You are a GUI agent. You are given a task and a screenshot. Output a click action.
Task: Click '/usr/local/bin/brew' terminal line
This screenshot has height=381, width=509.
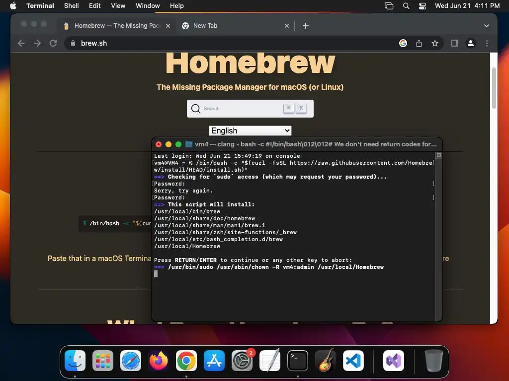tap(187, 211)
